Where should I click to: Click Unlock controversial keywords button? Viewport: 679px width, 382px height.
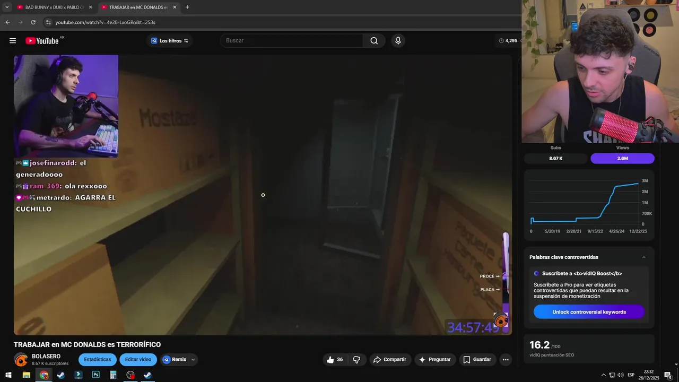tap(589, 312)
